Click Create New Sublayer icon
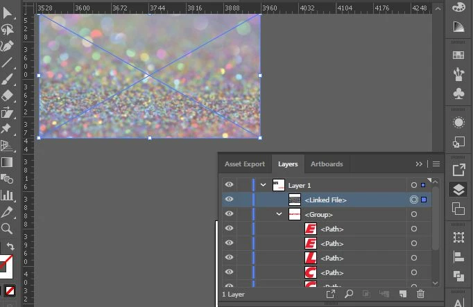Viewport: 473px width, 307px height. (x=384, y=294)
